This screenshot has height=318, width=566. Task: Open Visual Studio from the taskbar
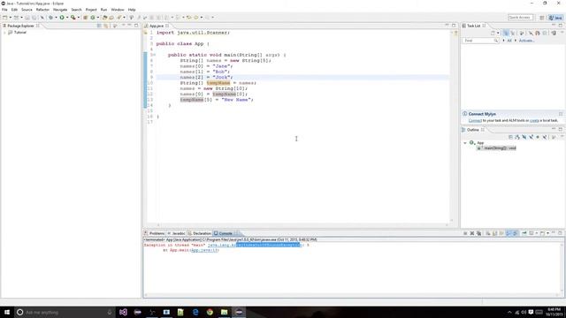pyautogui.click(x=123, y=312)
